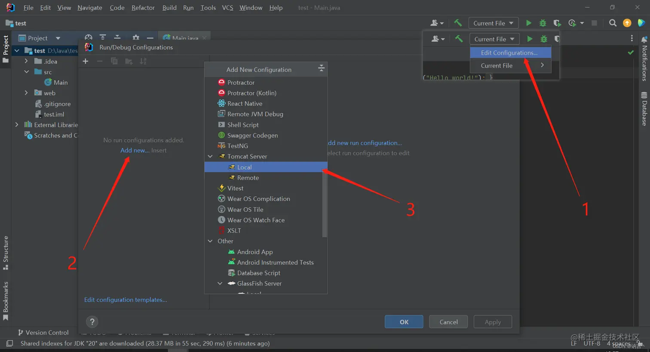Viewport: 650px width, 352px height.
Task: Click the Sort configurations icon
Action: (143, 62)
